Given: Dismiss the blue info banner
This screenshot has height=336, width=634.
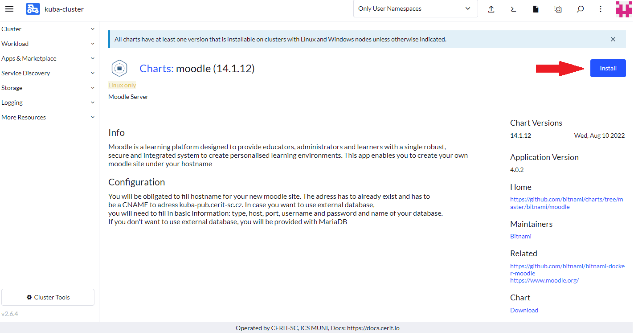Looking at the screenshot, I should [613, 39].
